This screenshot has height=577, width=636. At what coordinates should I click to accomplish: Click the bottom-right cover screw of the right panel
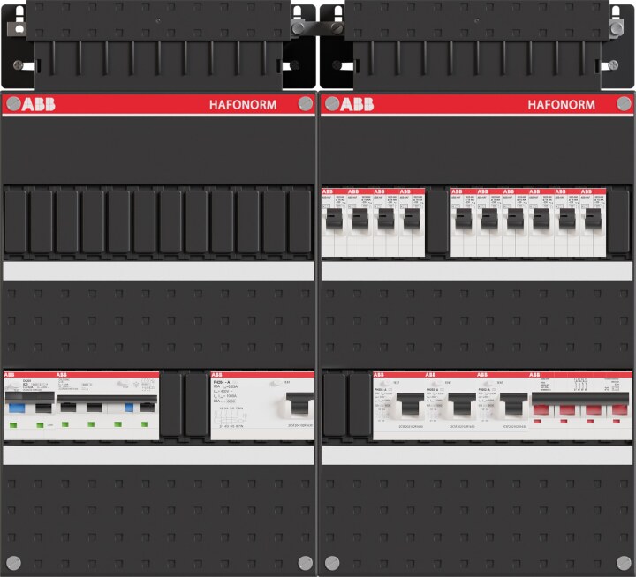click(624, 563)
